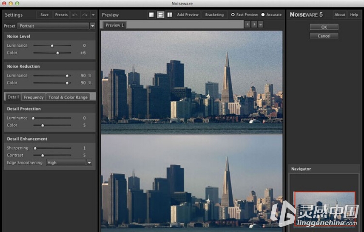
Task: Click the redo arrow icon in Settings
Action: 85,15
